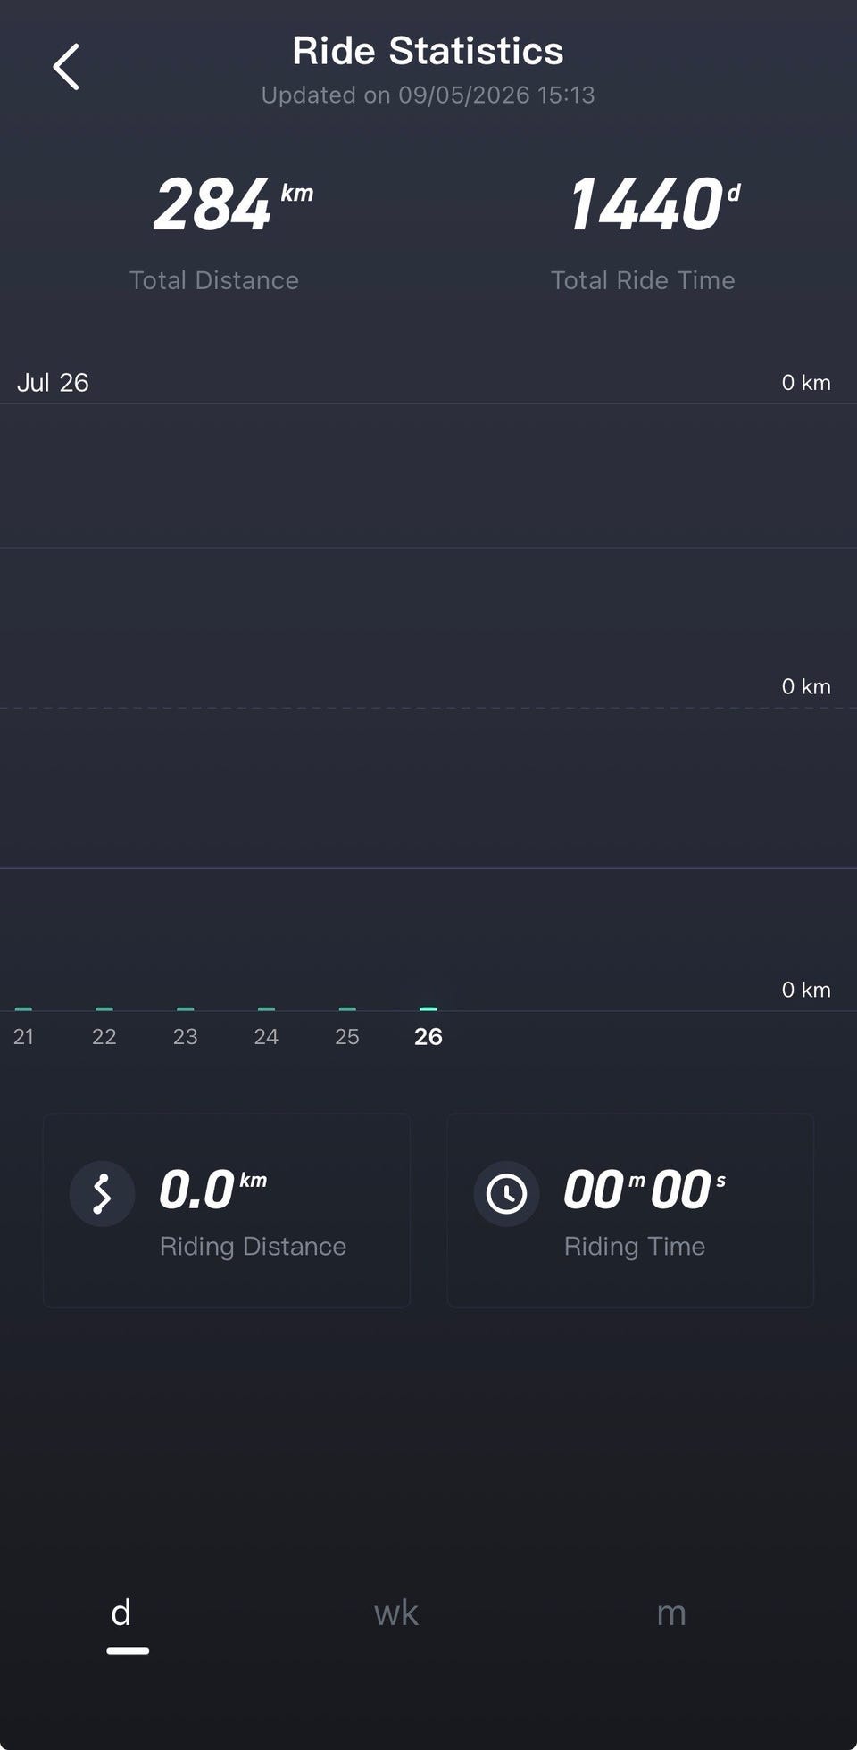This screenshot has height=1750, width=857.
Task: Tap the back arrow icon
Action: [x=66, y=67]
